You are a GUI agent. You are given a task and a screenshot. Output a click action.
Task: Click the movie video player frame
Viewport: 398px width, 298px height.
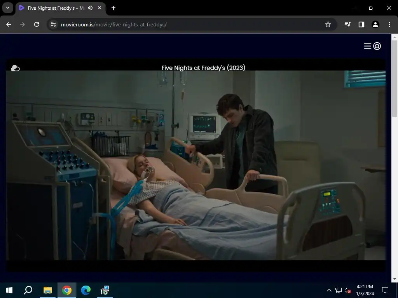pos(196,165)
